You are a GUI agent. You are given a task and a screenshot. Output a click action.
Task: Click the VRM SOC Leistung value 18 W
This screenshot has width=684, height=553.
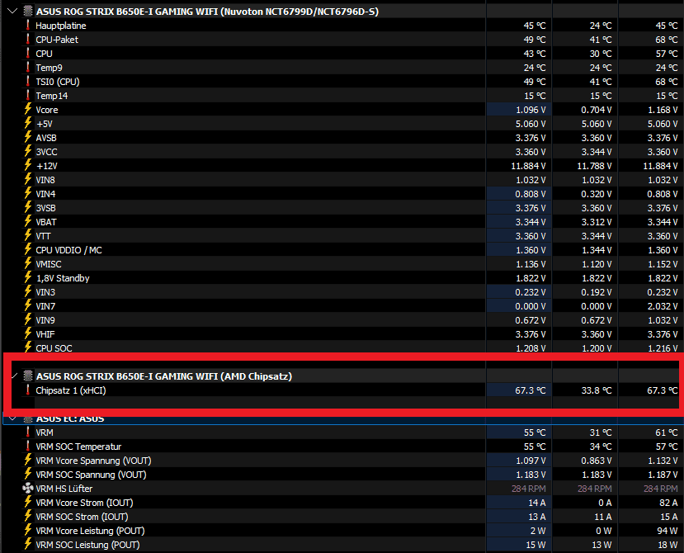pyautogui.click(x=667, y=544)
